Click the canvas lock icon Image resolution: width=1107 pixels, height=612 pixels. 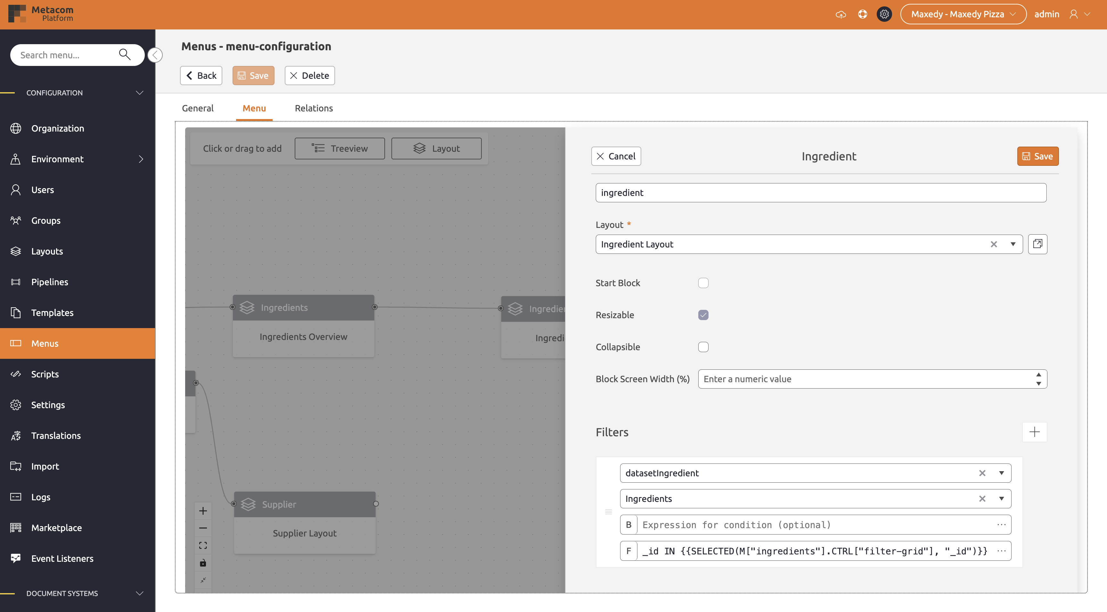[203, 563]
